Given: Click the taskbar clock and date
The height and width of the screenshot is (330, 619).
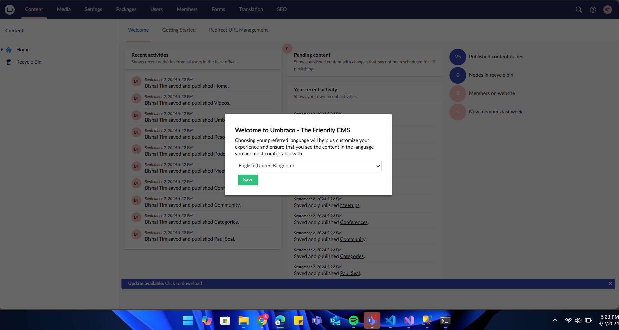Looking at the screenshot, I should coord(609,320).
